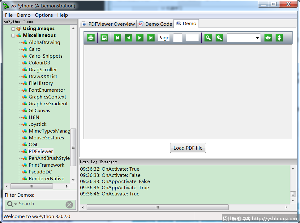Click the PDFViewer item icon
300x223 pixels.
pos(25,151)
